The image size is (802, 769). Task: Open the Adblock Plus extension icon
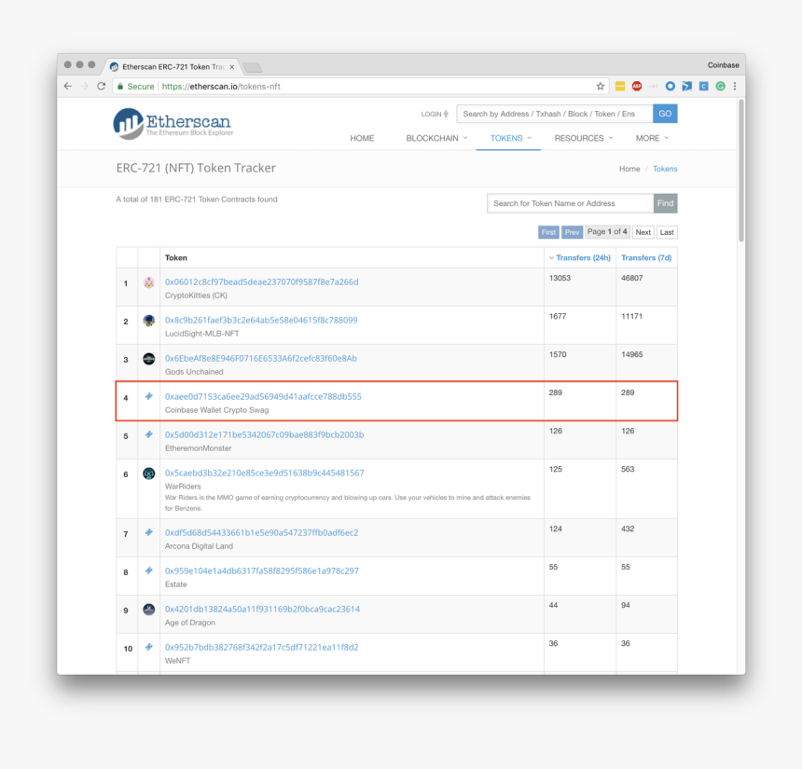click(637, 87)
